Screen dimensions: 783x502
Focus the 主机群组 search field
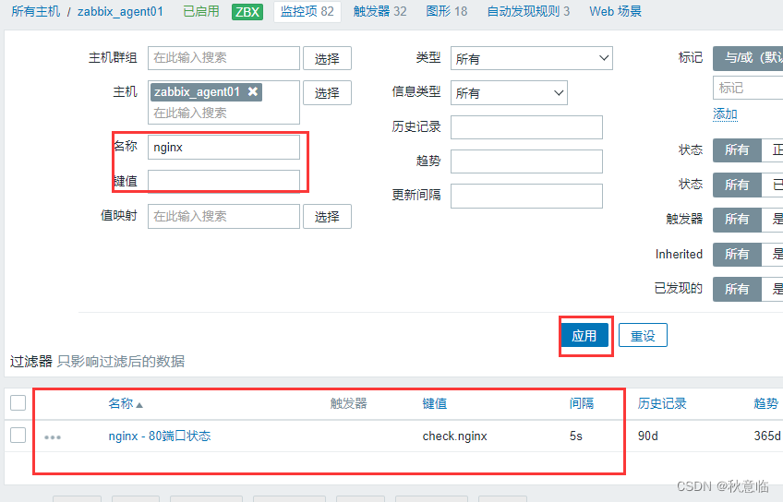(223, 58)
